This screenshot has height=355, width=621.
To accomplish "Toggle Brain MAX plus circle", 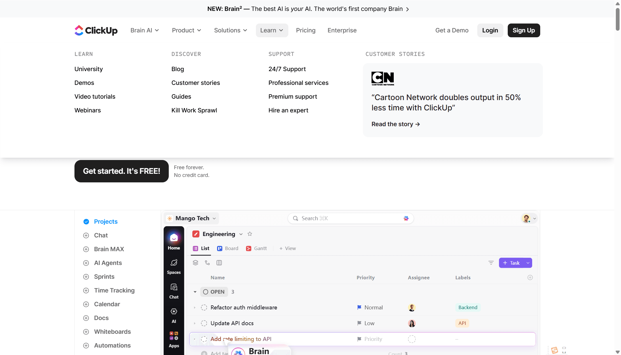I will [86, 249].
